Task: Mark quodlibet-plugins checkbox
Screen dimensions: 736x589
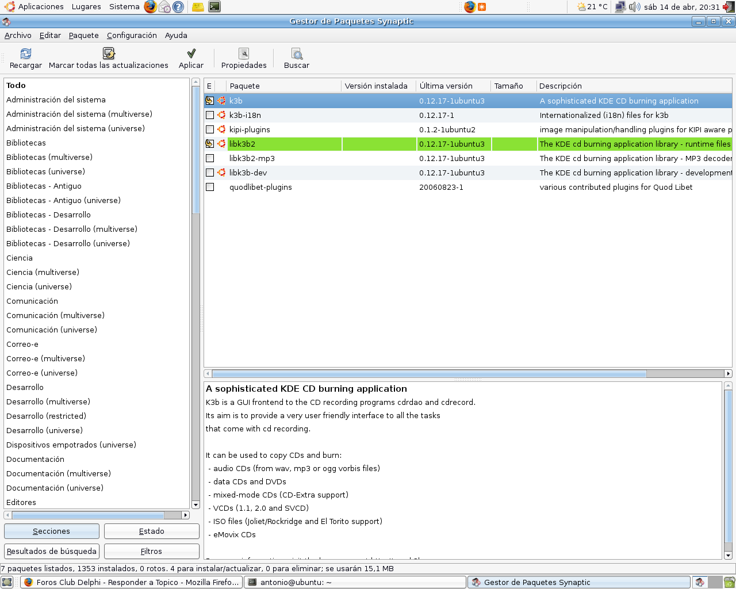Action: [210, 187]
